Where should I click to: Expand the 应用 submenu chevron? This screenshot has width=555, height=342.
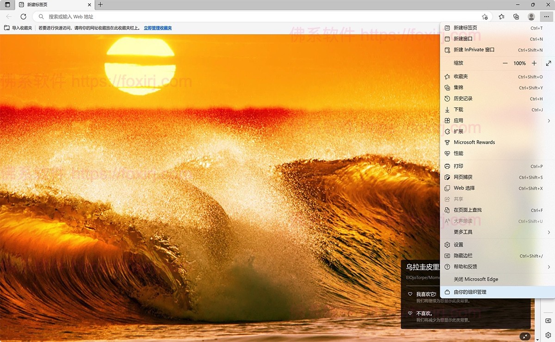[x=549, y=121]
